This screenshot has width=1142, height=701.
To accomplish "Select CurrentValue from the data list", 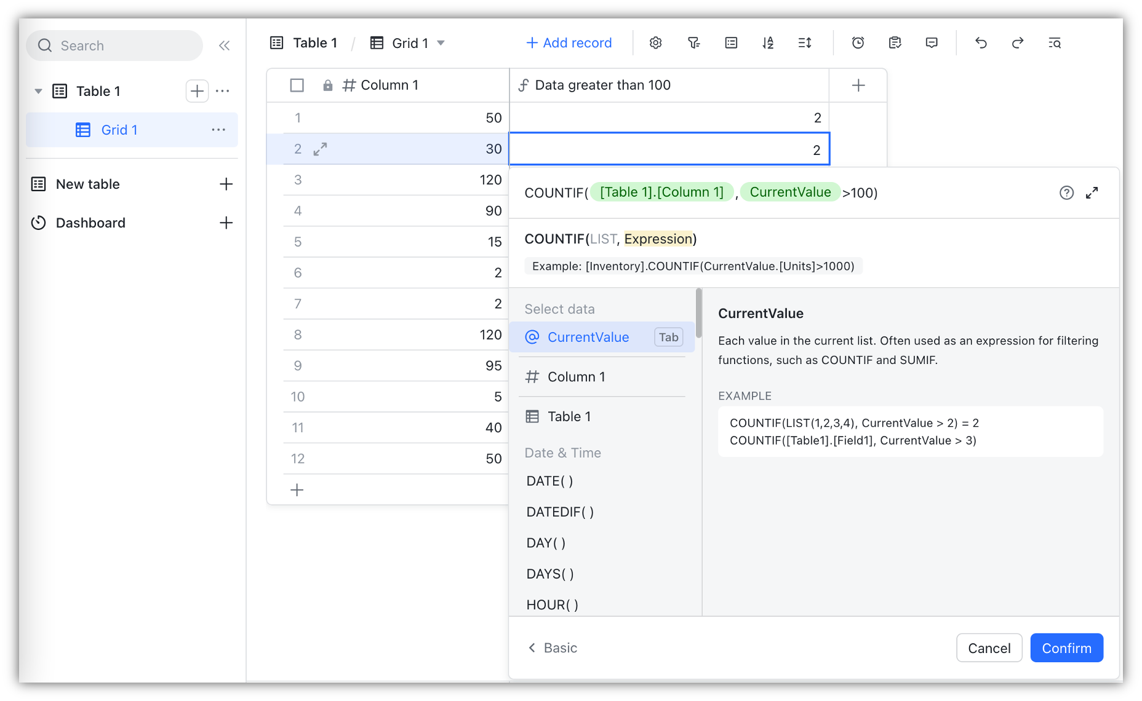I will 588,338.
